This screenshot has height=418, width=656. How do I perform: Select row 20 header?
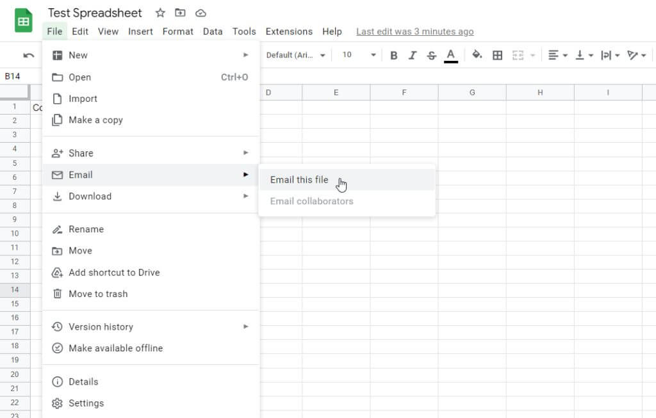(x=15, y=374)
